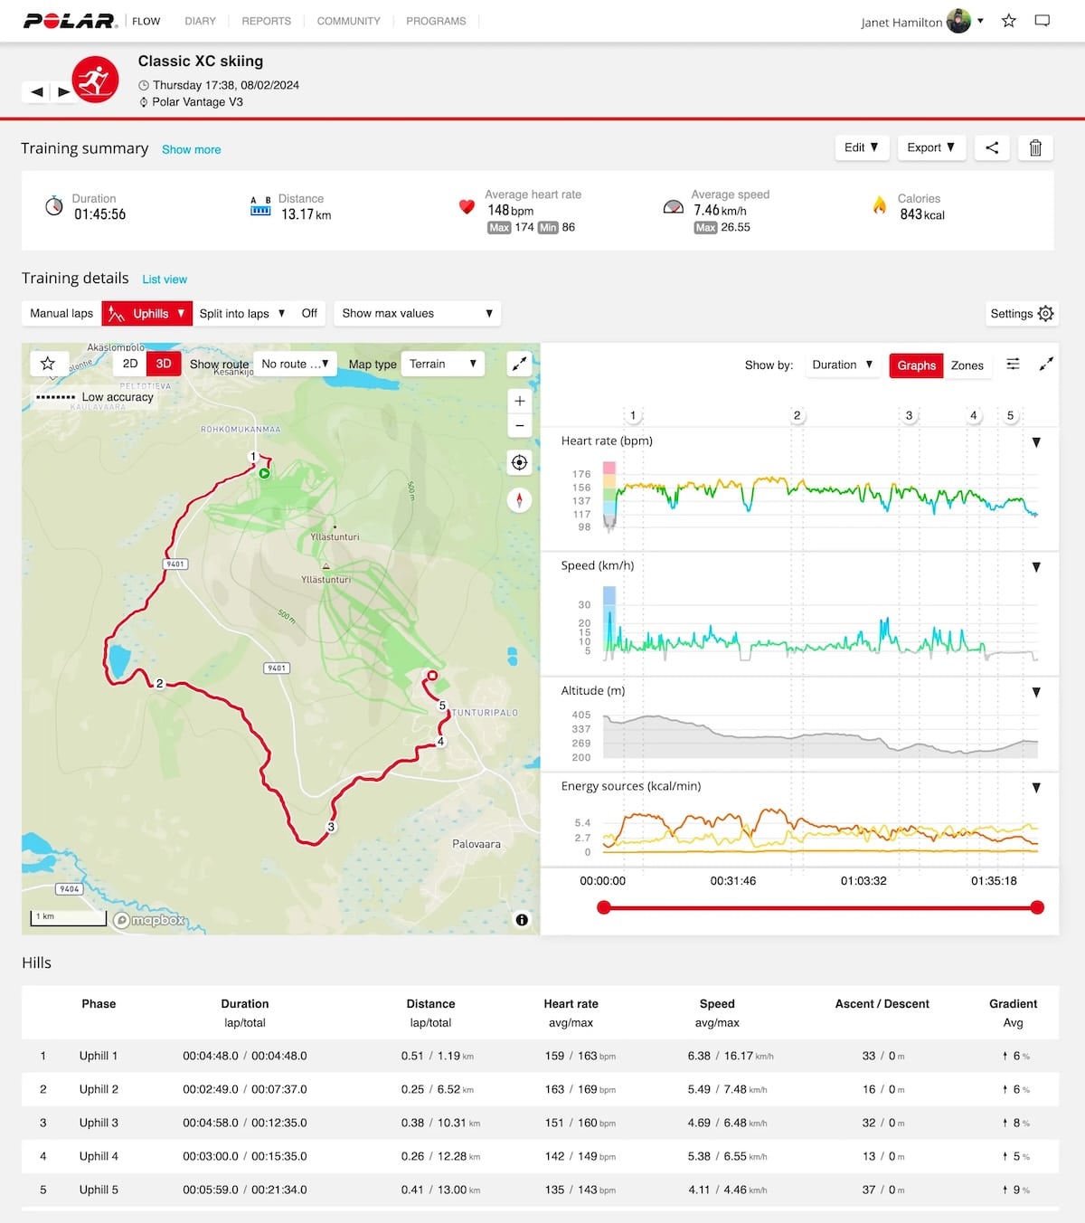Open the Show max values dropdown
Viewport: 1085px width, 1223px height.
(417, 313)
